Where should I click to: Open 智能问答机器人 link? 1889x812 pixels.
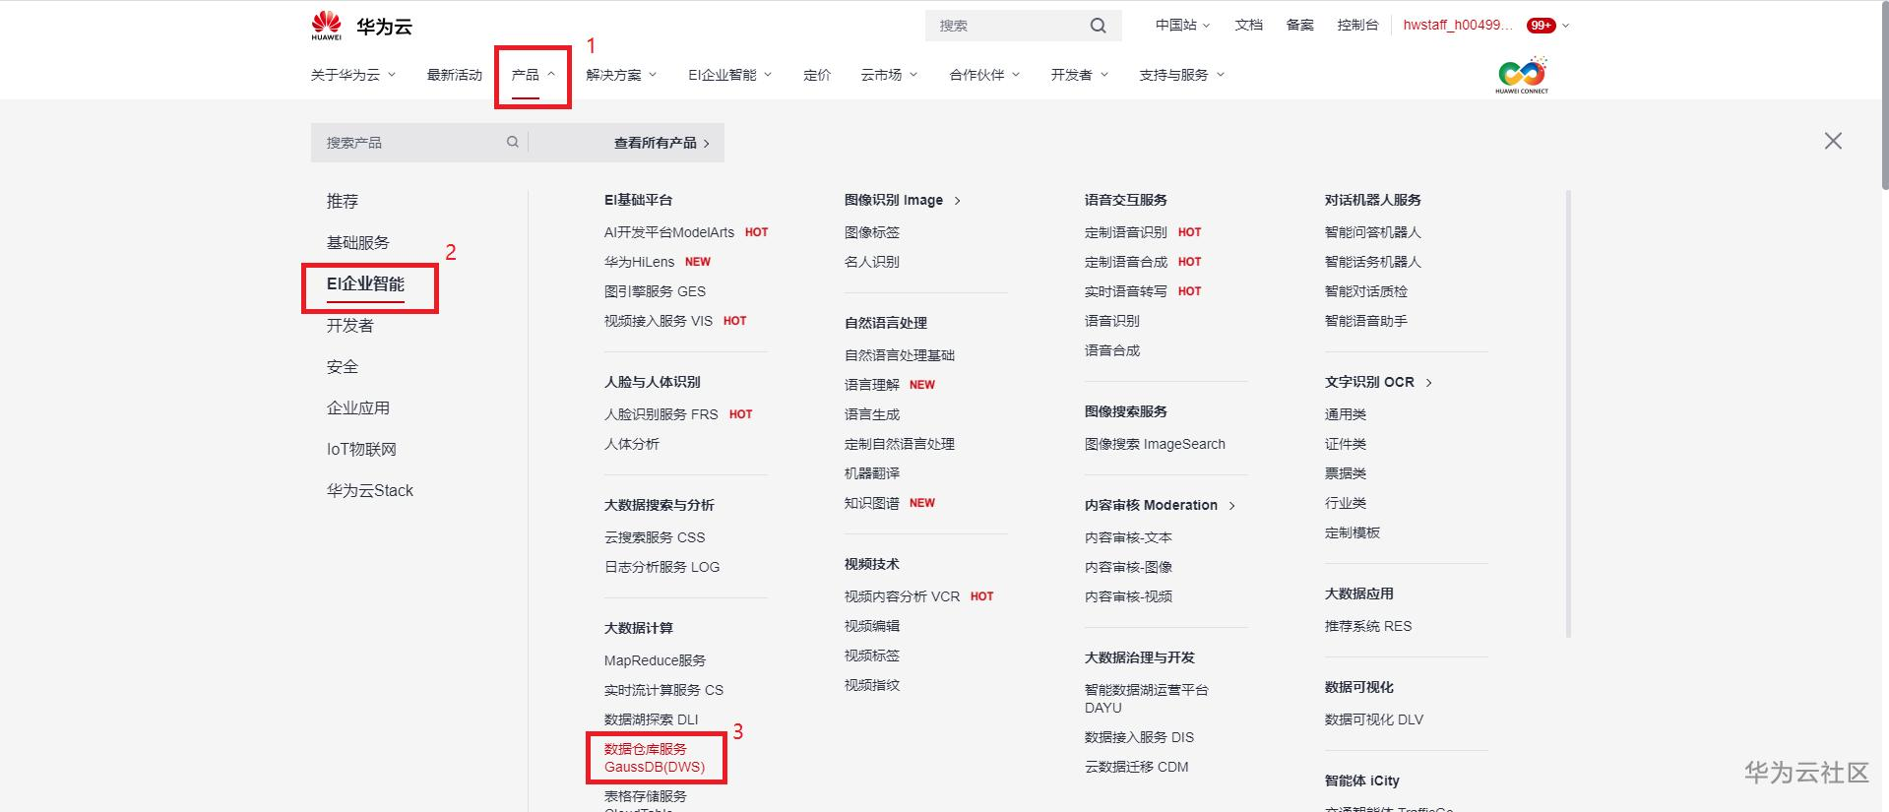(1373, 232)
